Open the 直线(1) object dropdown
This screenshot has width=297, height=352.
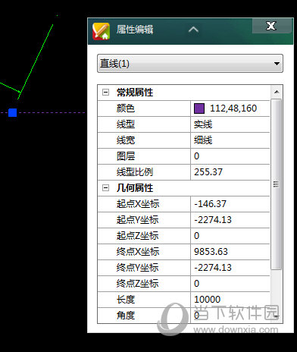click(x=190, y=64)
